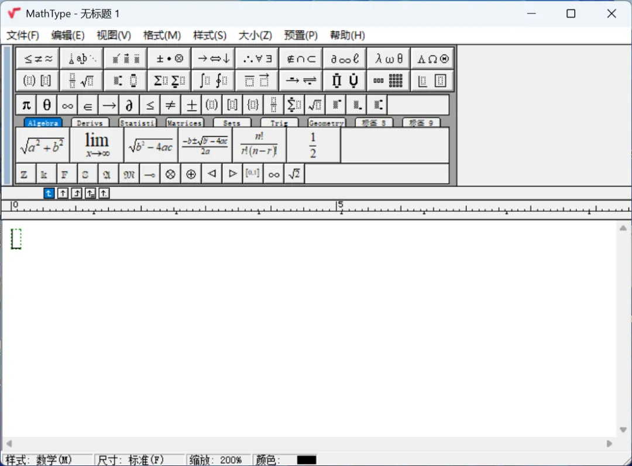Click the black color swatch in status bar

click(306, 460)
